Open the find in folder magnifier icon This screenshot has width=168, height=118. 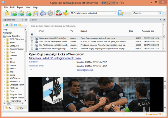[x=36, y=13]
